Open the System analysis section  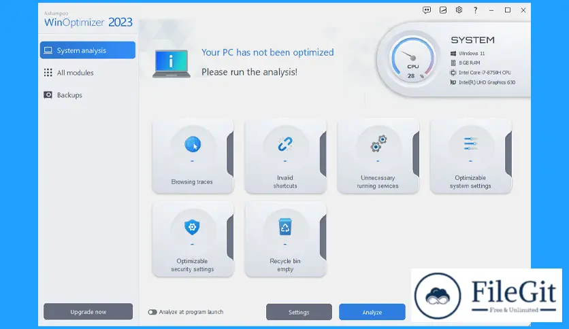[87, 50]
